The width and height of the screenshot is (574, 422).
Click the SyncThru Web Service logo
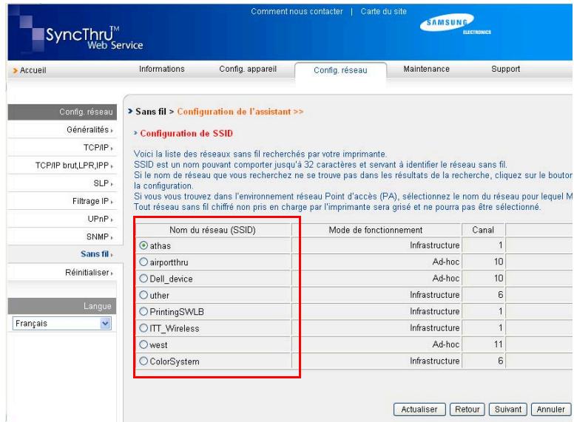(x=94, y=38)
